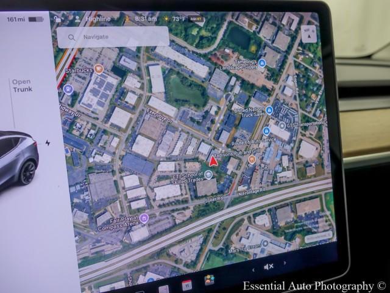This screenshot has height=293, width=390.
Task: Open the AQI air quality badge
Action: pos(196,19)
